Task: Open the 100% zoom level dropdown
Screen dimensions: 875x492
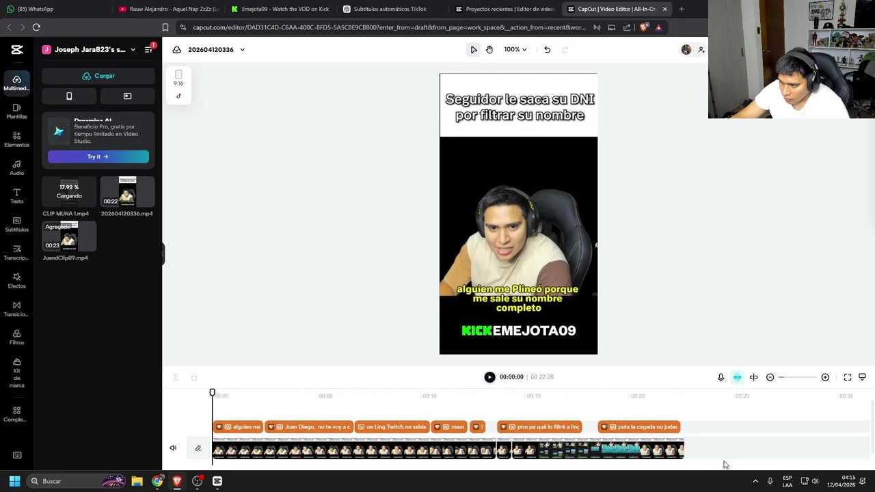Action: (515, 49)
